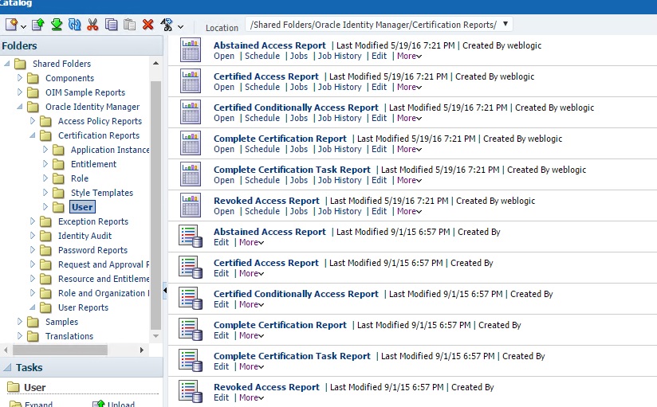Expand the OIM Sample Reports node
657x407 pixels.
pos(20,92)
